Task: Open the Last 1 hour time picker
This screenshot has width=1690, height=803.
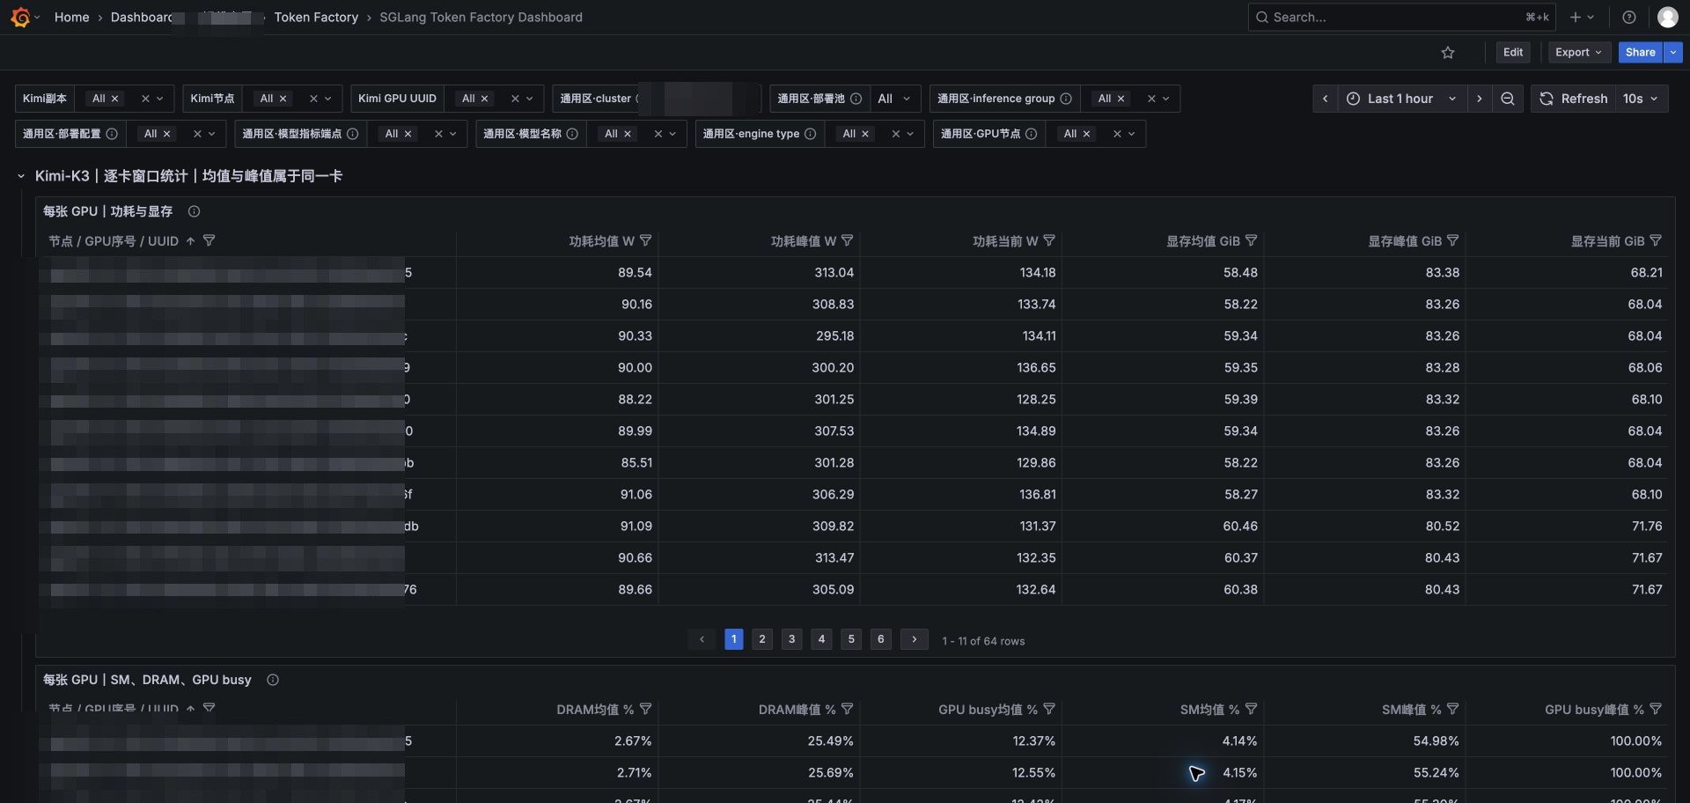Action: (1401, 99)
